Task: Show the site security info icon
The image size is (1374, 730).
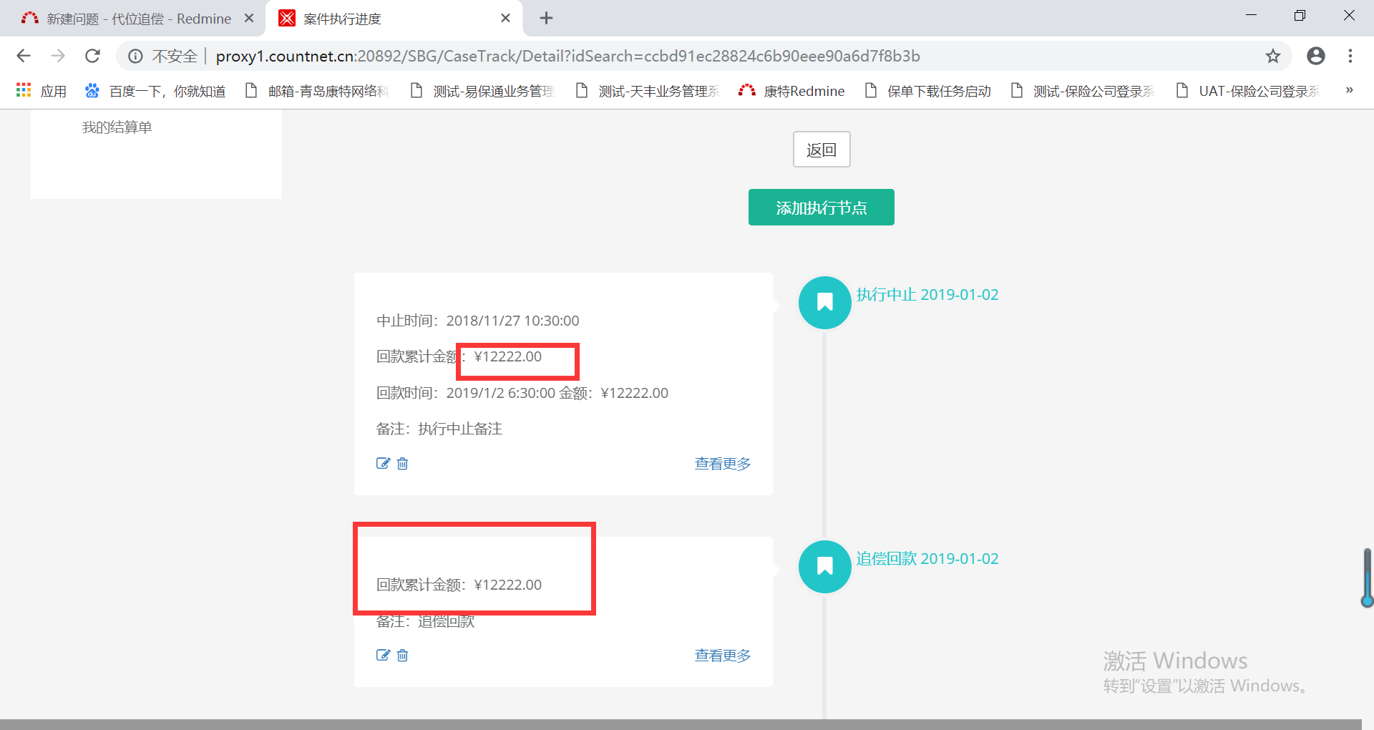Action: tap(135, 56)
